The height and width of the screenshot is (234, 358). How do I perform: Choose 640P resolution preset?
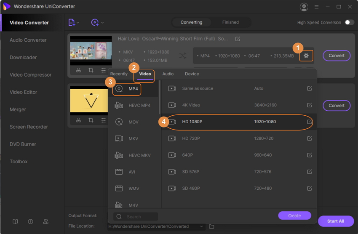point(239,155)
